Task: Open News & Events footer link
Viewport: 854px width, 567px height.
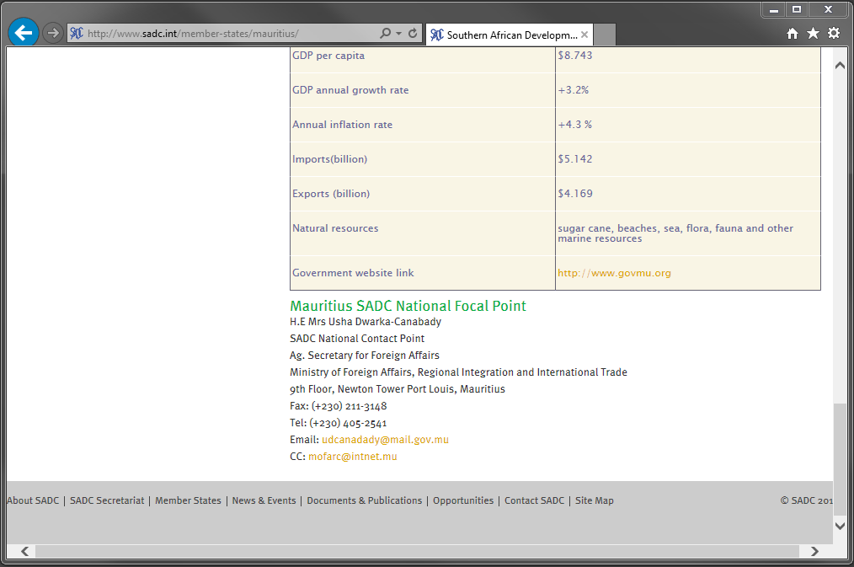Action: 264,500
